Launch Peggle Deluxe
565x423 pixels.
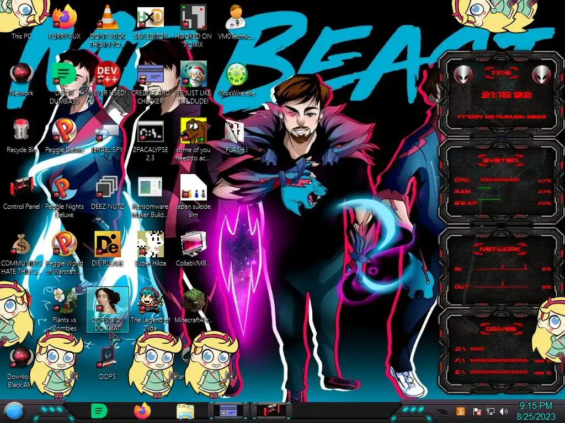tap(64, 136)
